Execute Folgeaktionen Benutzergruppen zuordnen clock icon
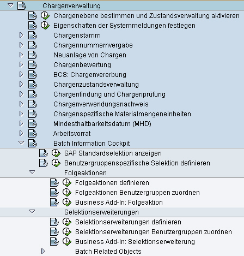 67,193
